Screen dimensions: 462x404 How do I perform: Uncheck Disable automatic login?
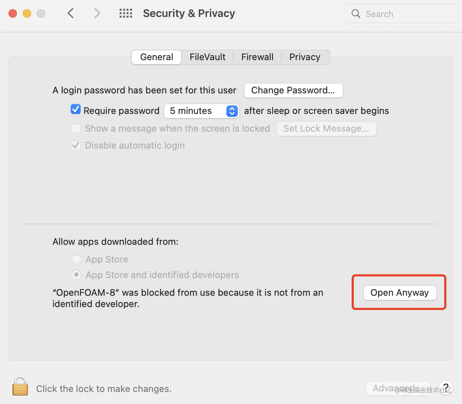tap(76, 145)
